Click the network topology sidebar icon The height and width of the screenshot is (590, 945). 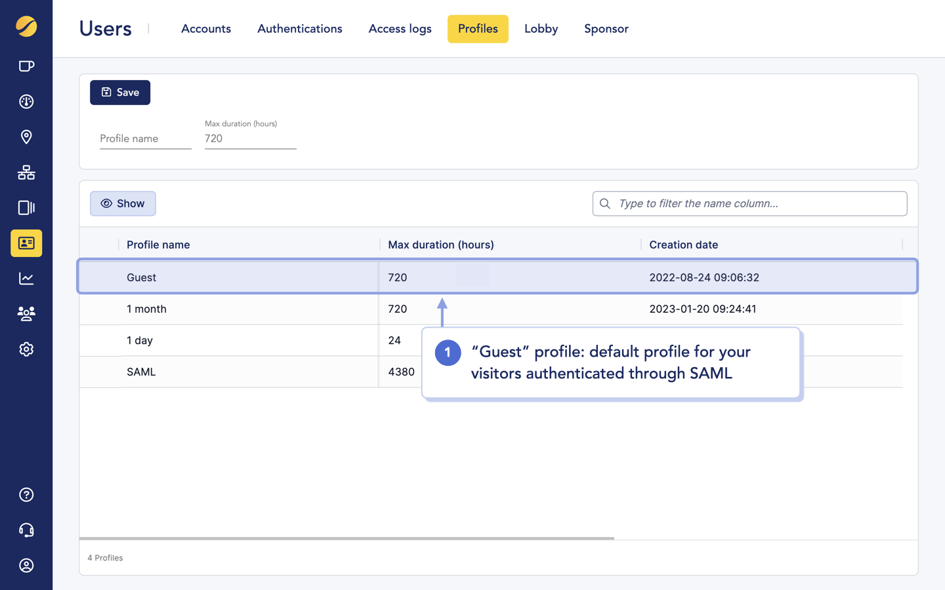pyautogui.click(x=26, y=172)
